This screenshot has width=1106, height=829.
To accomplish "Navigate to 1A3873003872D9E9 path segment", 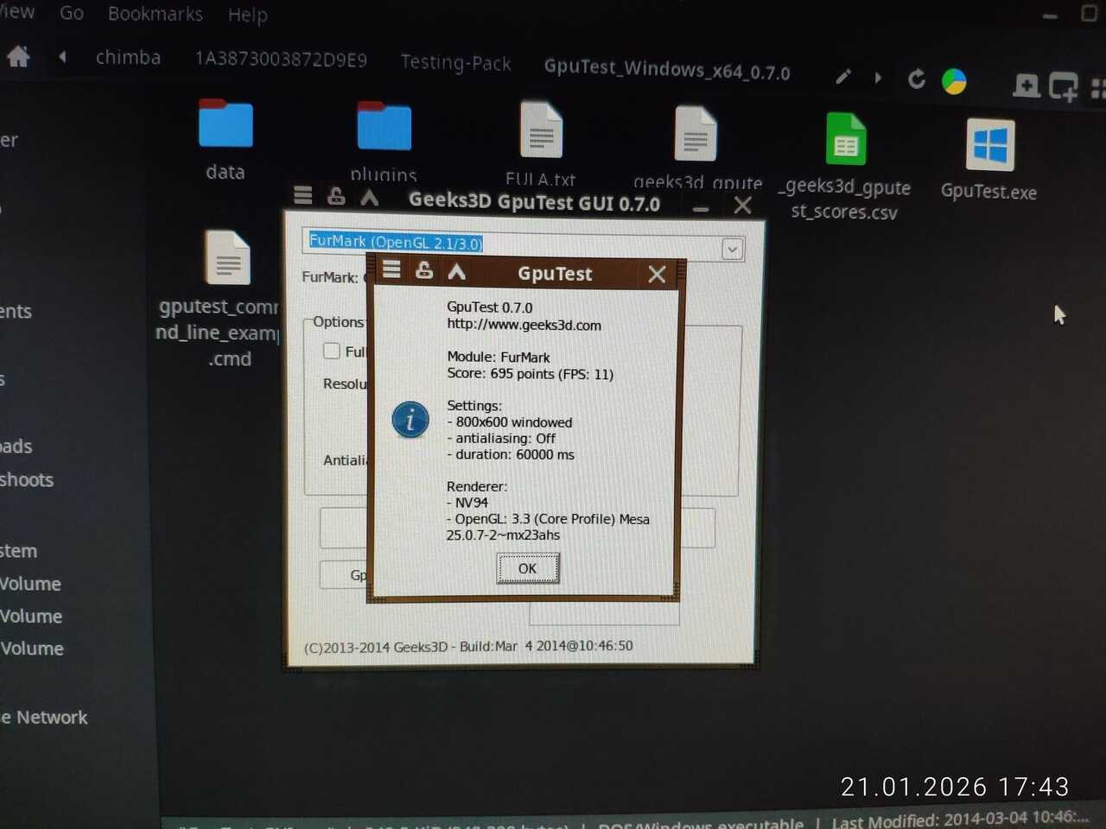I will click(281, 60).
